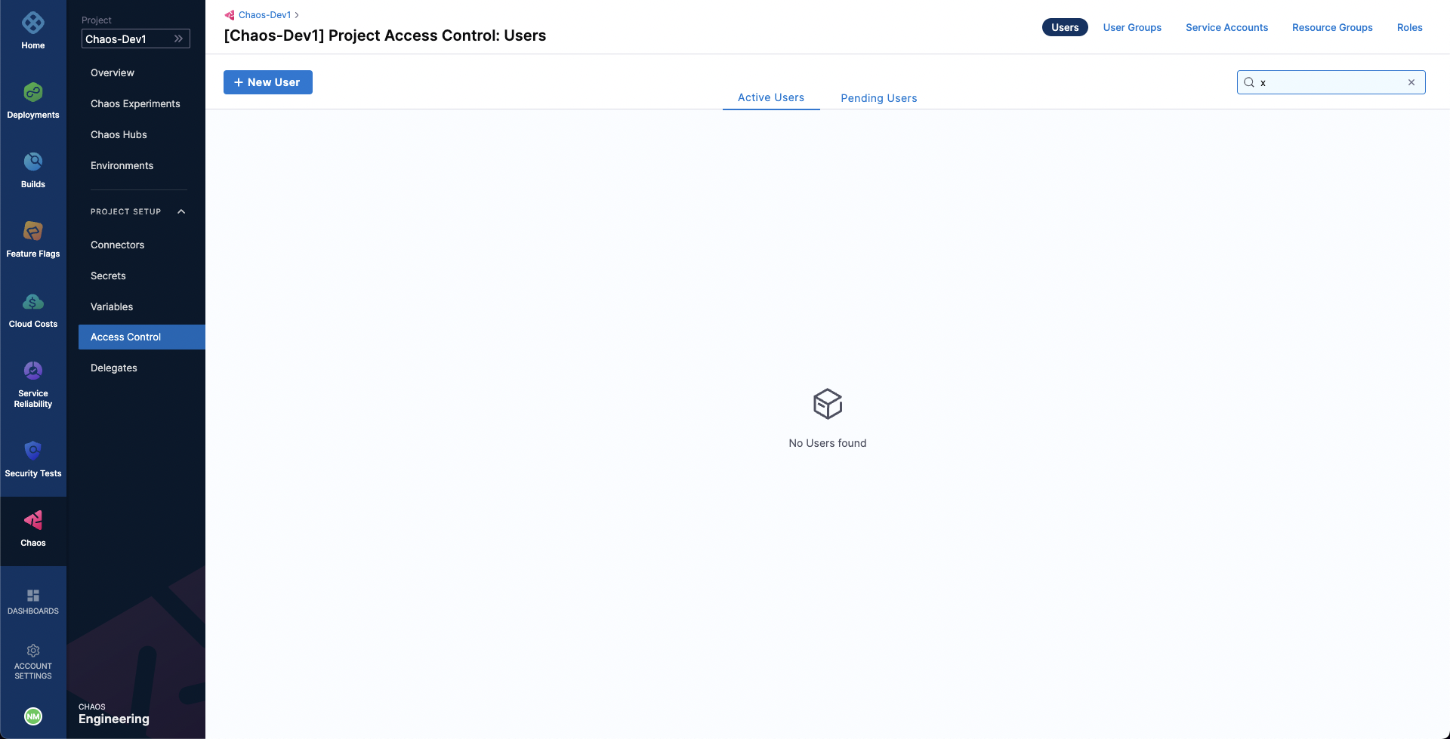Open the User Groups tab

pyautogui.click(x=1132, y=27)
